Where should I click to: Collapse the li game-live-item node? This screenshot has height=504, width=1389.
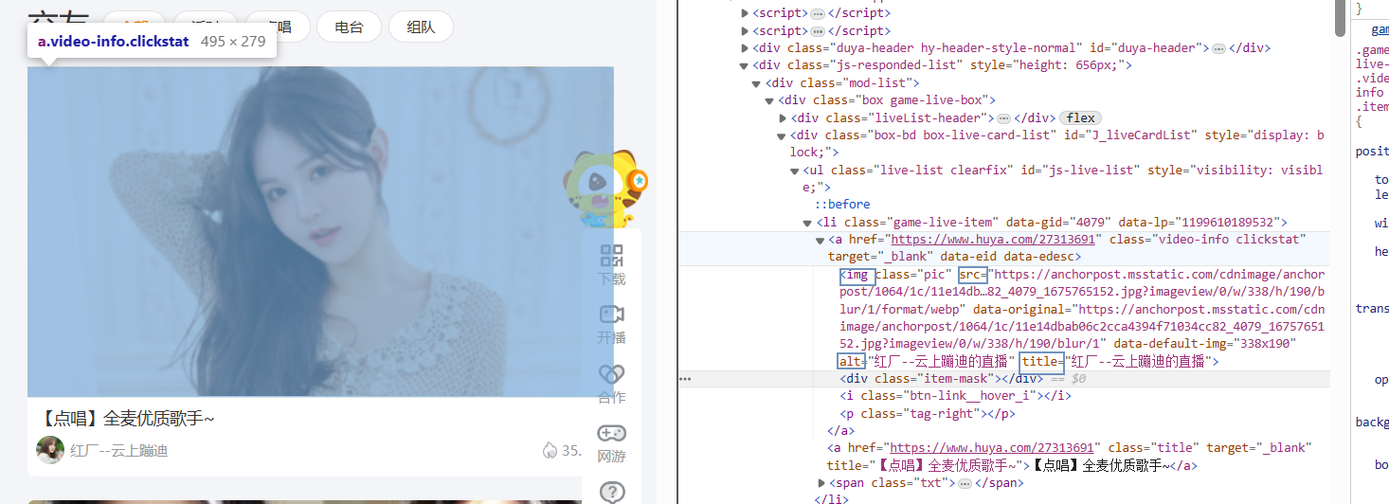[808, 223]
